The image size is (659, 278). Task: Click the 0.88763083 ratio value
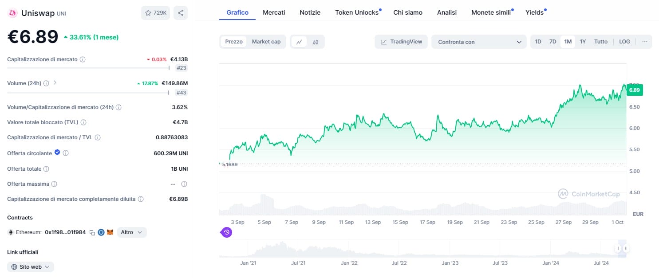click(172, 137)
